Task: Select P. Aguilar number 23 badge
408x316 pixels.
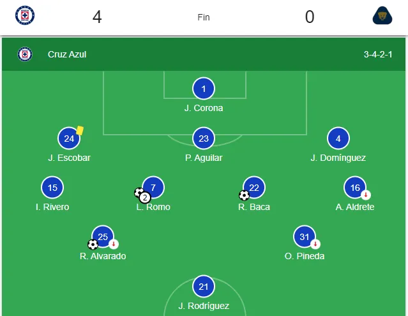Action: pos(204,138)
